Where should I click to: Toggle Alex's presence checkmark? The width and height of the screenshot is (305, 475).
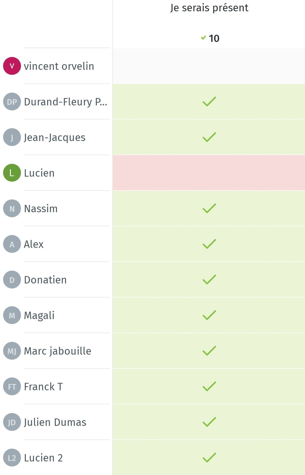(x=209, y=244)
